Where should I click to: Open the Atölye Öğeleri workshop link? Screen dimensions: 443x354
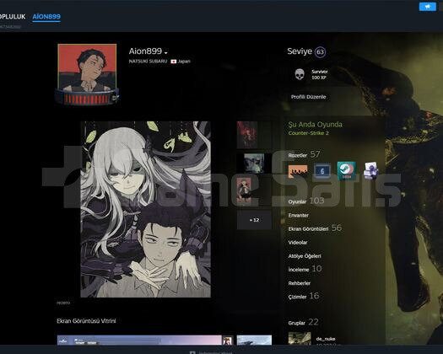(x=305, y=256)
